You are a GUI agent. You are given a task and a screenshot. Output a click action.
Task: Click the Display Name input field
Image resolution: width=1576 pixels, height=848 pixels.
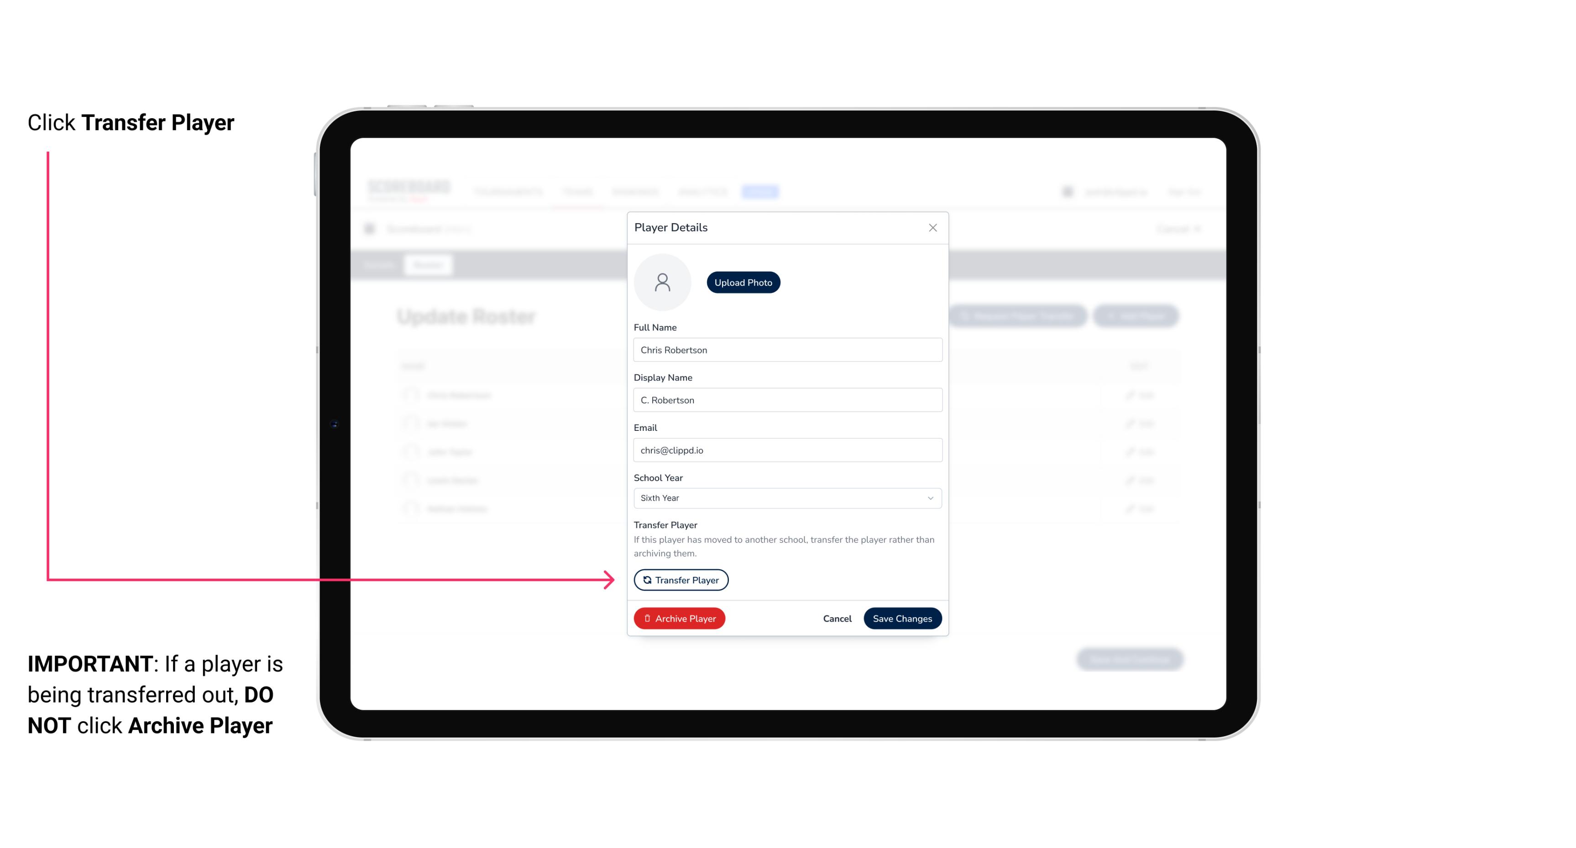pyautogui.click(x=785, y=400)
